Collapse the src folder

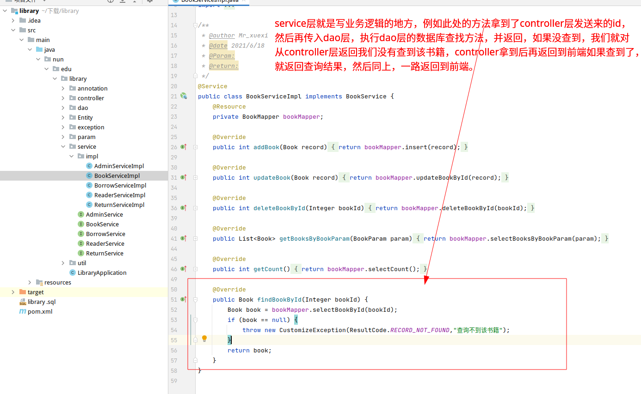pos(13,30)
